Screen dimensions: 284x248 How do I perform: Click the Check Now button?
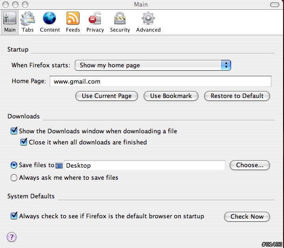click(247, 216)
